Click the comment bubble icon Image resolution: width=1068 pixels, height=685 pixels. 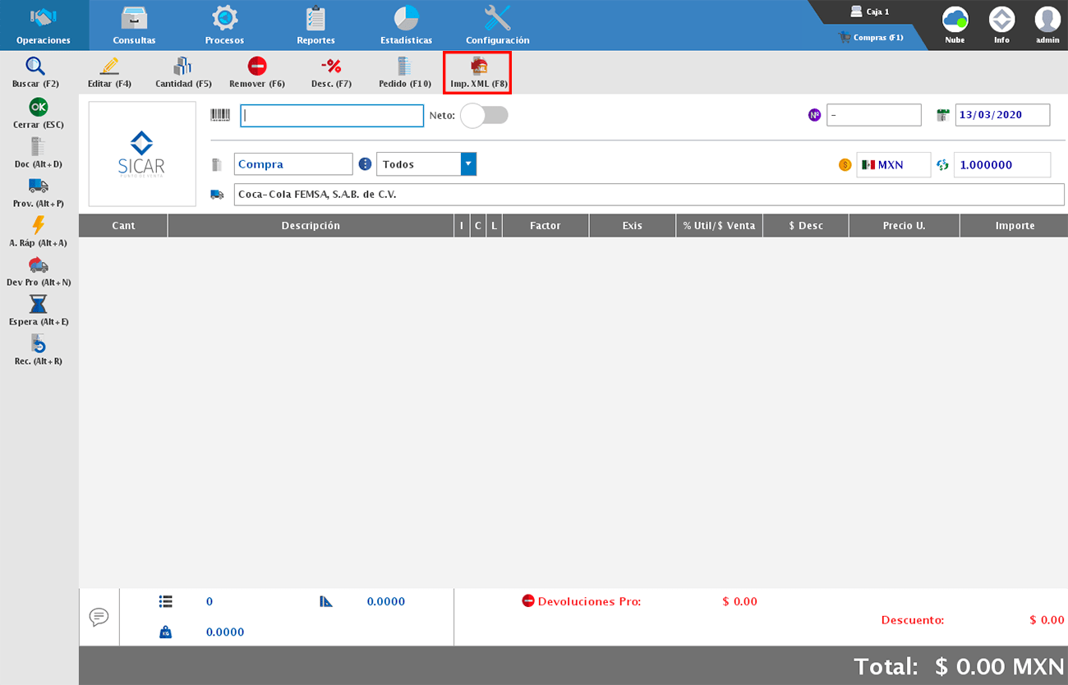tap(99, 617)
